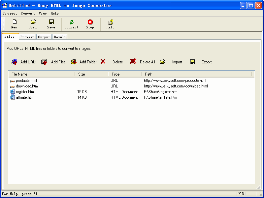Click the IE icon beside affiliate.htm

(12, 97)
